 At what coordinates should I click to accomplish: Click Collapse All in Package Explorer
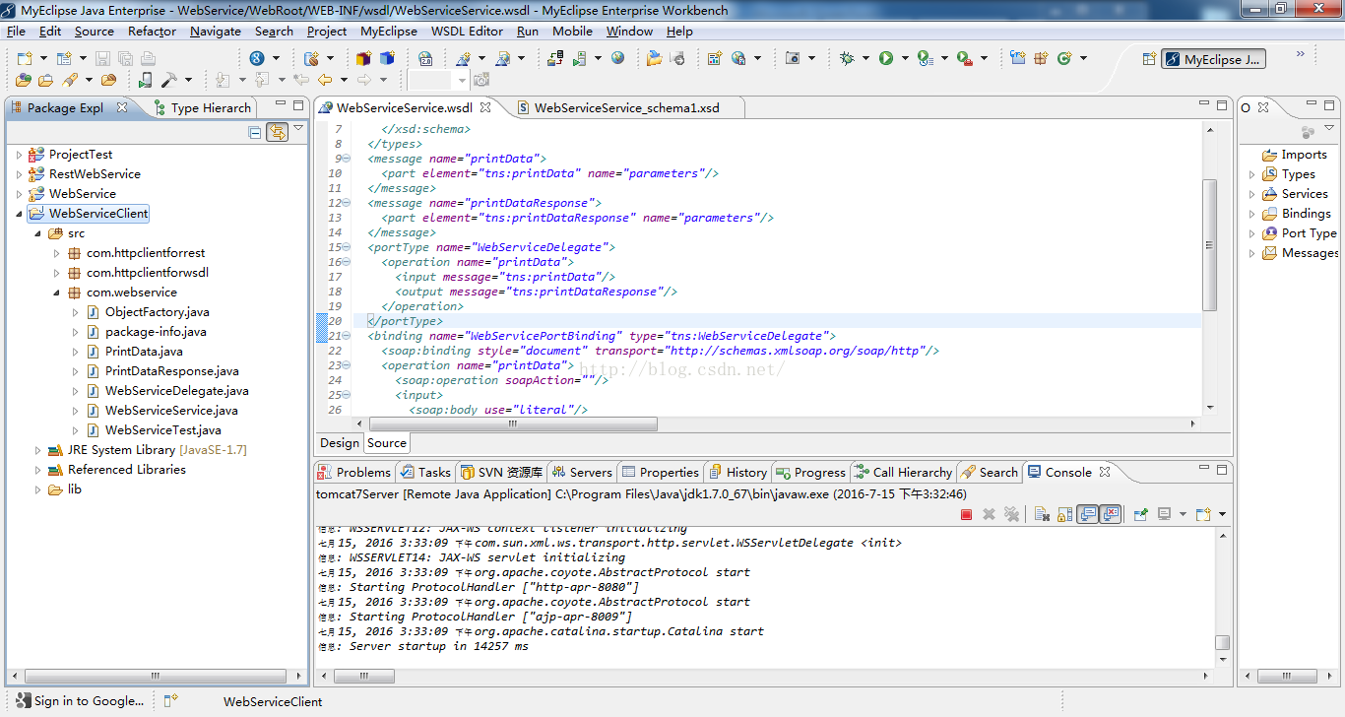255,133
